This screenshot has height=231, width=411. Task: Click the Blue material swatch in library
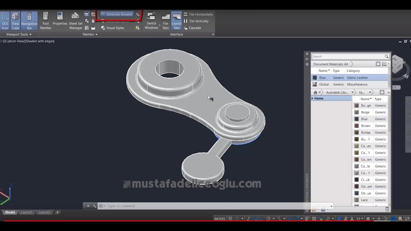(x=356, y=119)
